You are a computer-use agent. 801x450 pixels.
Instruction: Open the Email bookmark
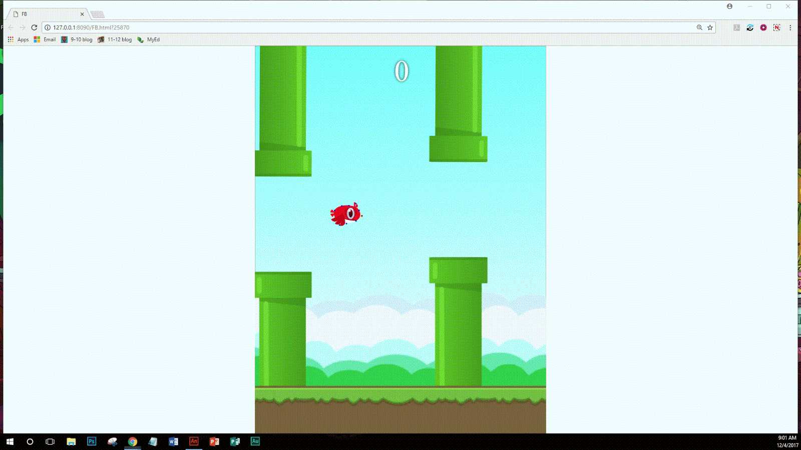point(45,39)
